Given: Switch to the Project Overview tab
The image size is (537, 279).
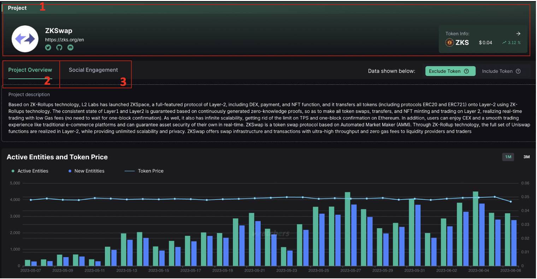Looking at the screenshot, I should click(30, 70).
